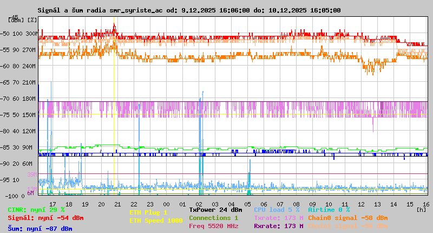Click the '[h]' time unit label
Screen dimensions: 433x233
tap(421, 210)
